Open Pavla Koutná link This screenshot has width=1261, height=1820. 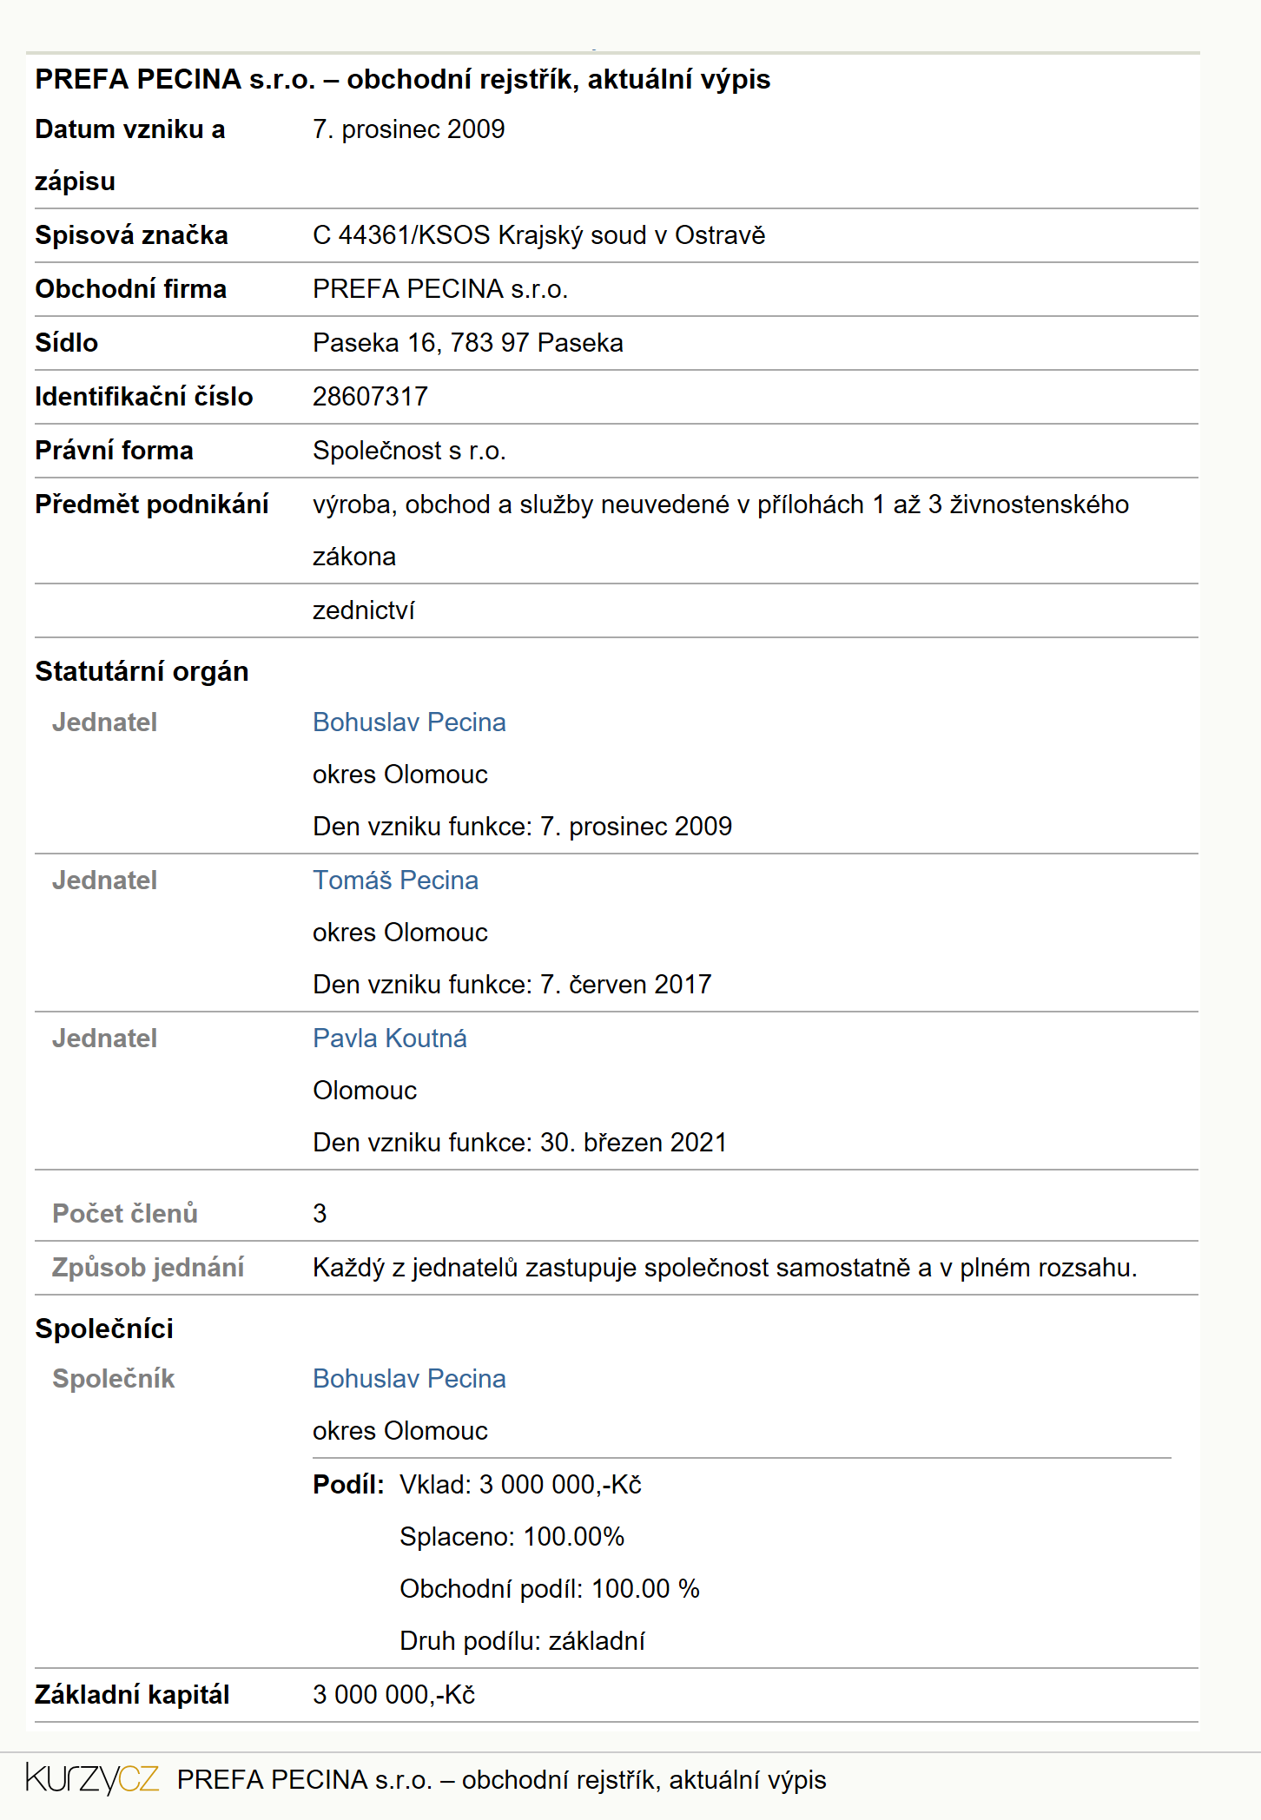click(x=390, y=1039)
